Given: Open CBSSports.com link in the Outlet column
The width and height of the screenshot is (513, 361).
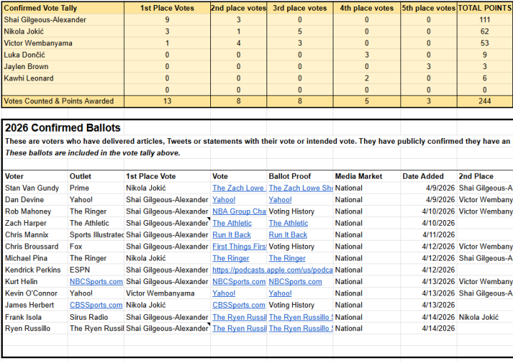Looking at the screenshot, I should click(95, 305).
